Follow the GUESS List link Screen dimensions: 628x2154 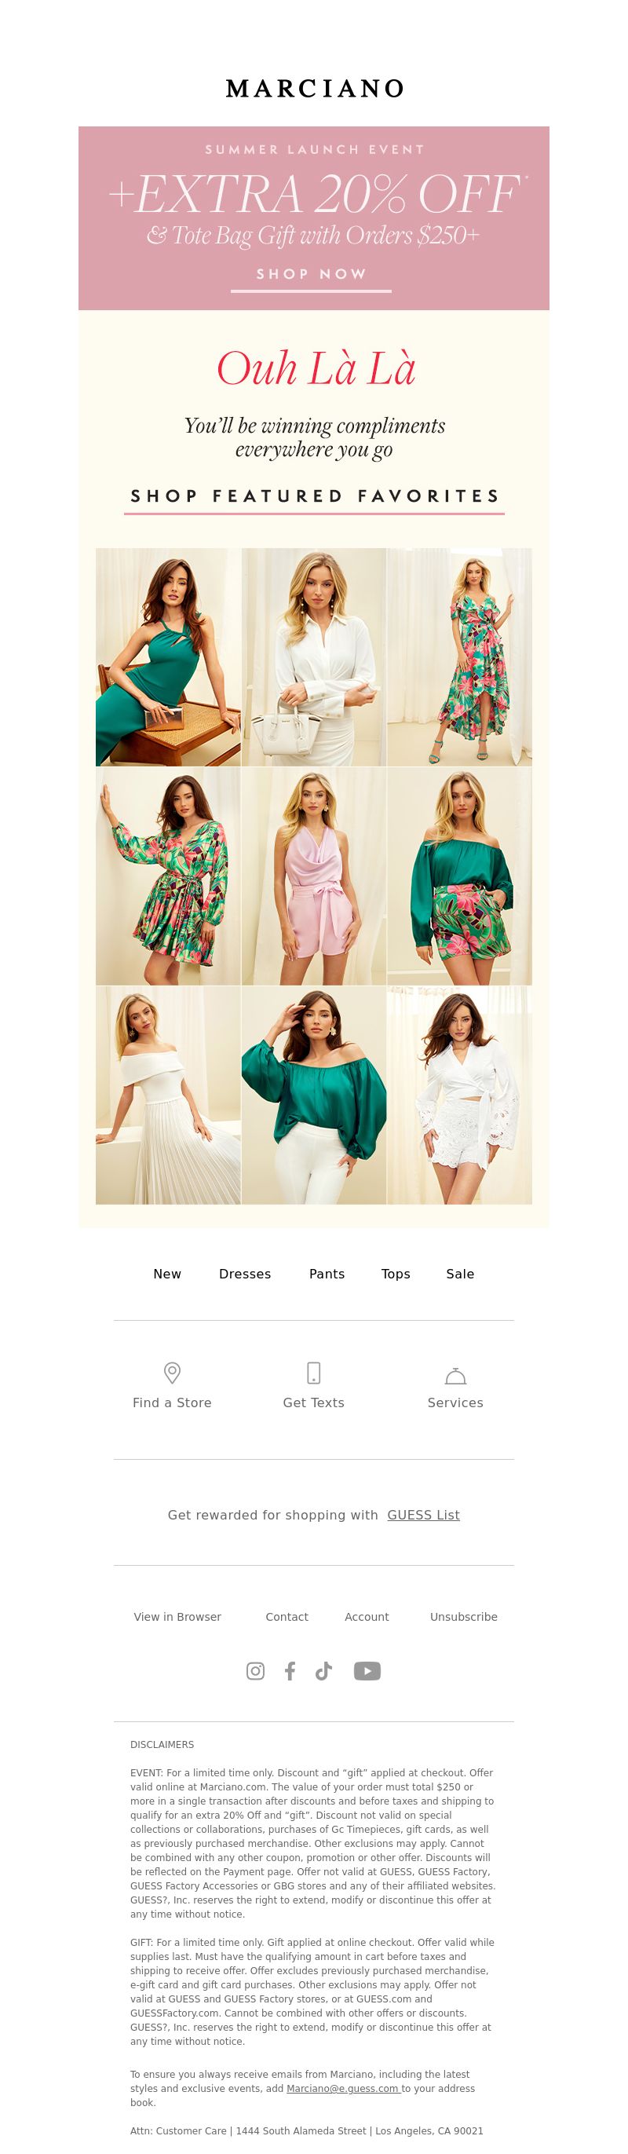(423, 1514)
